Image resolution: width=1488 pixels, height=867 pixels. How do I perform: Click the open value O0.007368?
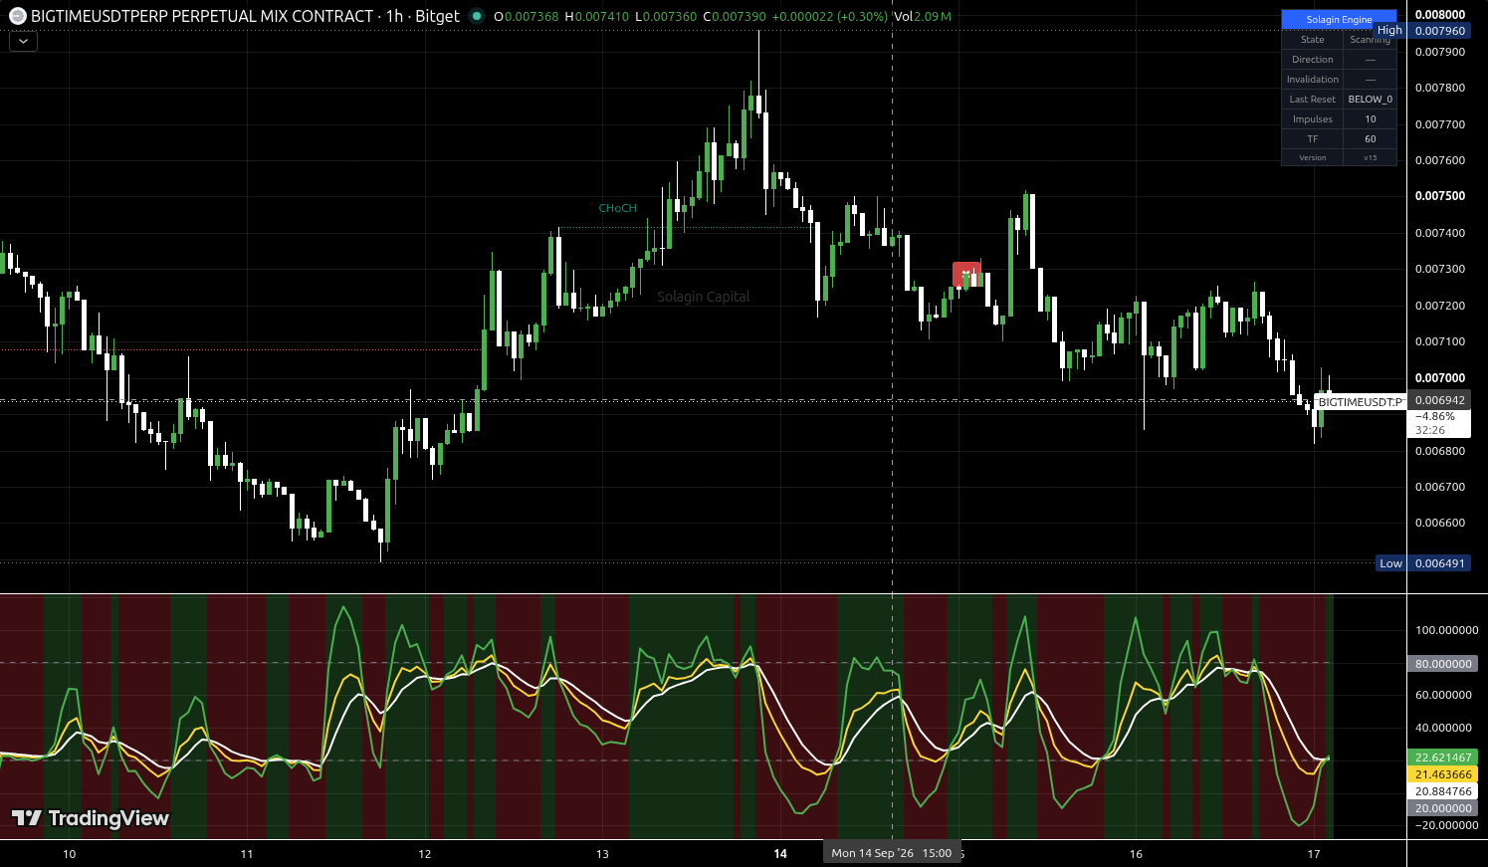coord(527,17)
